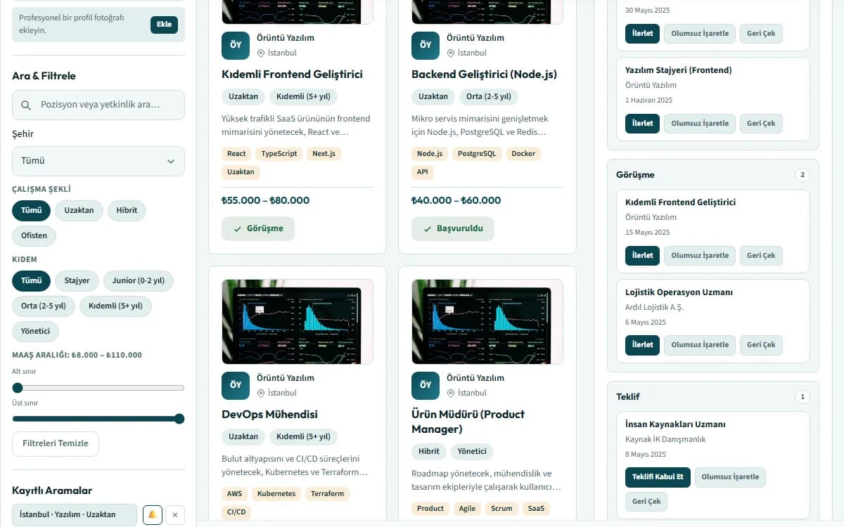The image size is (844, 527).
Task: Click the Scrum tag on Ürün Müdürü card
Action: [x=501, y=509]
